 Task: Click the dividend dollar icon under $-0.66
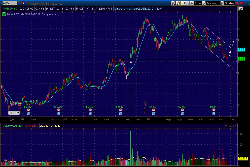(x=59, y=113)
